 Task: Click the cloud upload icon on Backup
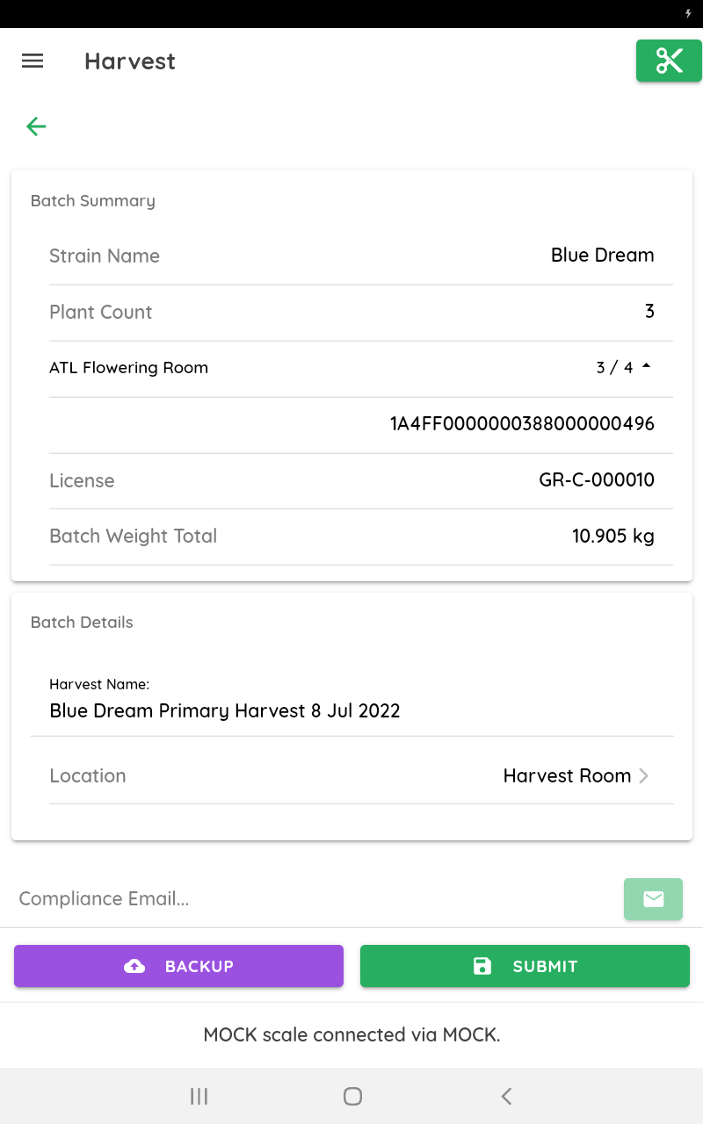click(x=134, y=966)
